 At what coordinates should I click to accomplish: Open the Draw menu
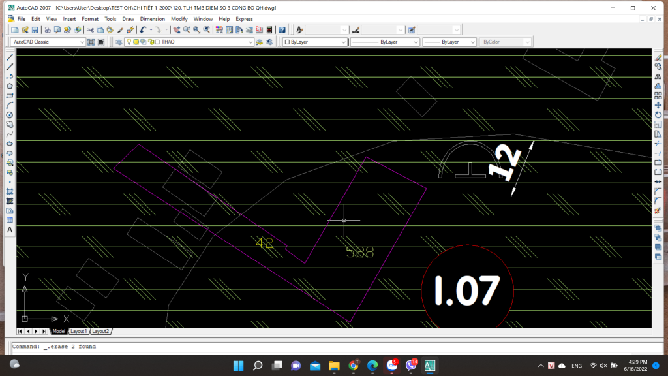pyautogui.click(x=128, y=19)
